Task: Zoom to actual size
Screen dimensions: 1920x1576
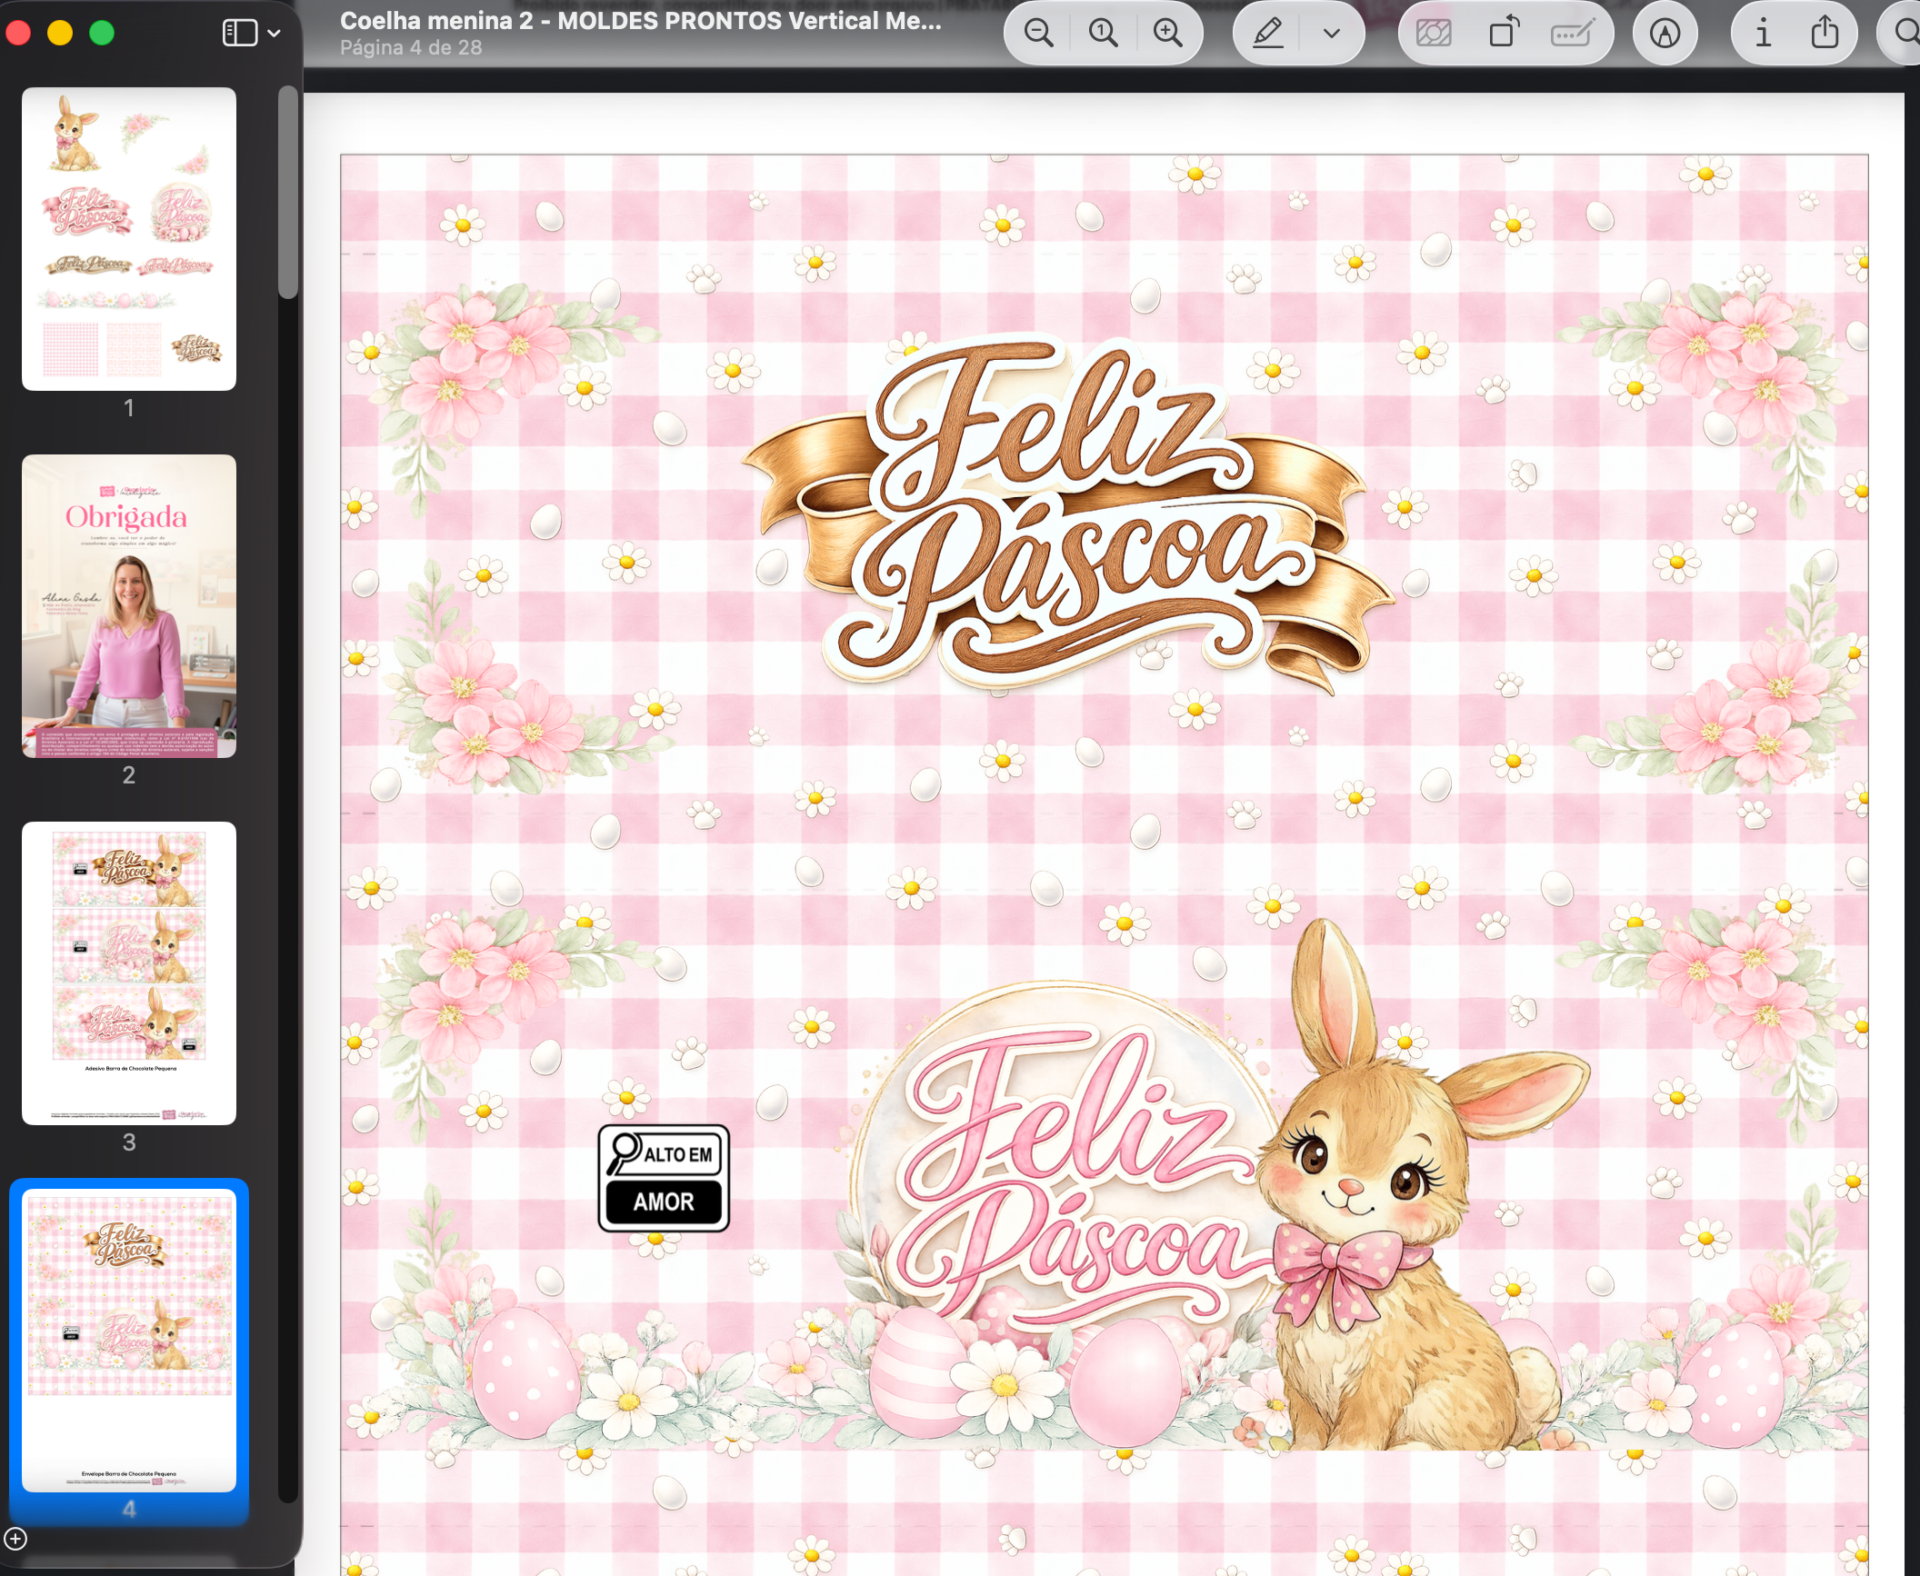Action: [1103, 34]
